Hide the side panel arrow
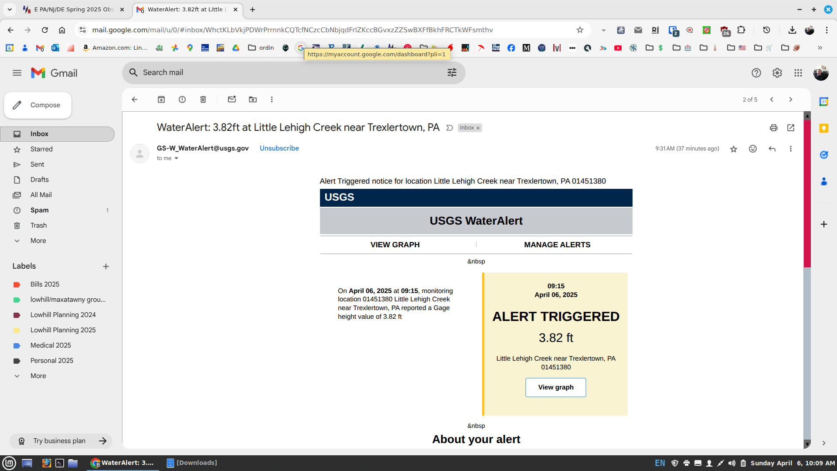Screen dimensions: 837x471 (824, 443)
